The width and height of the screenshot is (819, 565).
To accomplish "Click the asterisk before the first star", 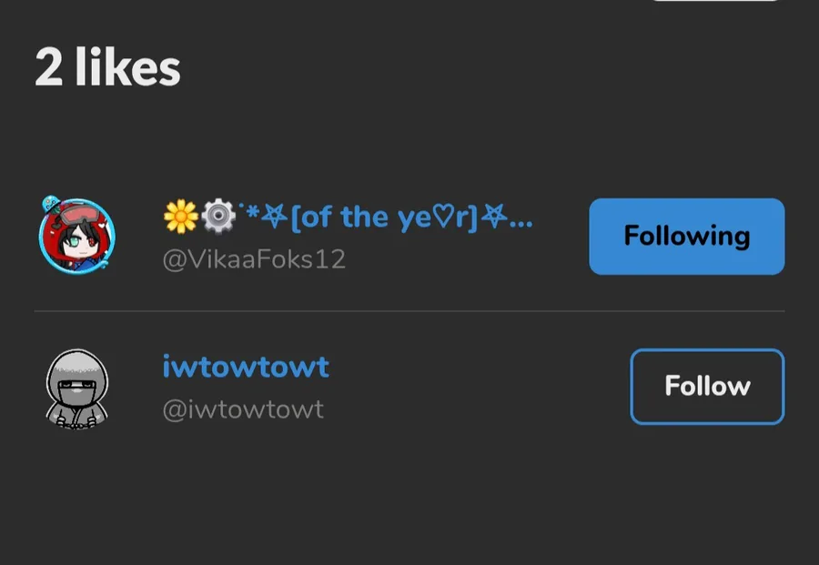I will [x=253, y=213].
